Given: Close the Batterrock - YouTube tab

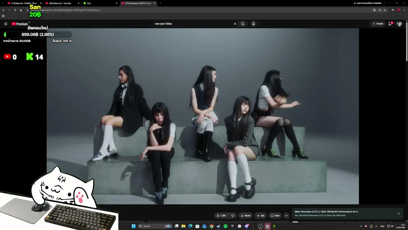Looking at the screenshot, I should pyautogui.click(x=79, y=3).
